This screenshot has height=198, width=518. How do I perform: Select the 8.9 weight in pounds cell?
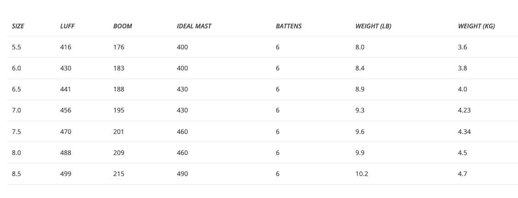pos(360,89)
